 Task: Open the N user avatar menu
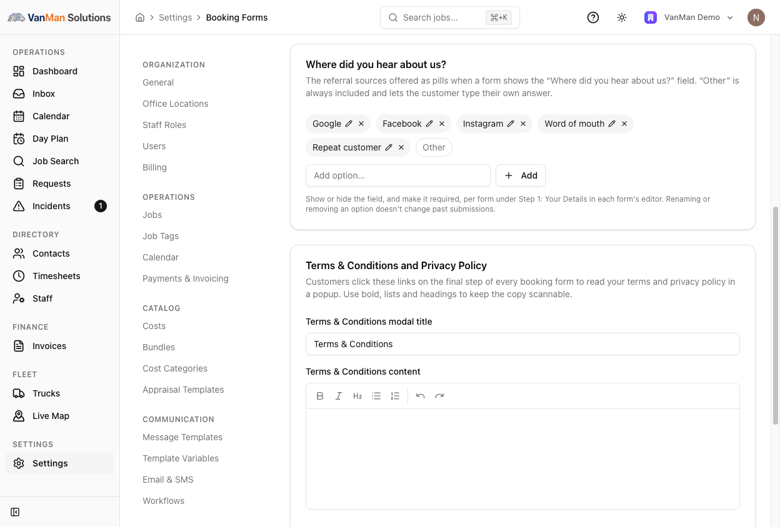coord(756,17)
